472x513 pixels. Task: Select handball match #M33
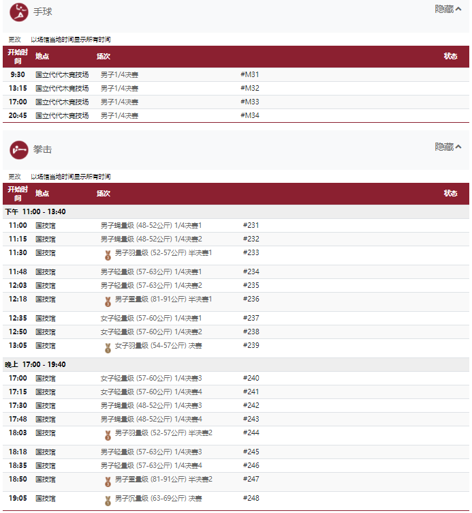coord(236,102)
